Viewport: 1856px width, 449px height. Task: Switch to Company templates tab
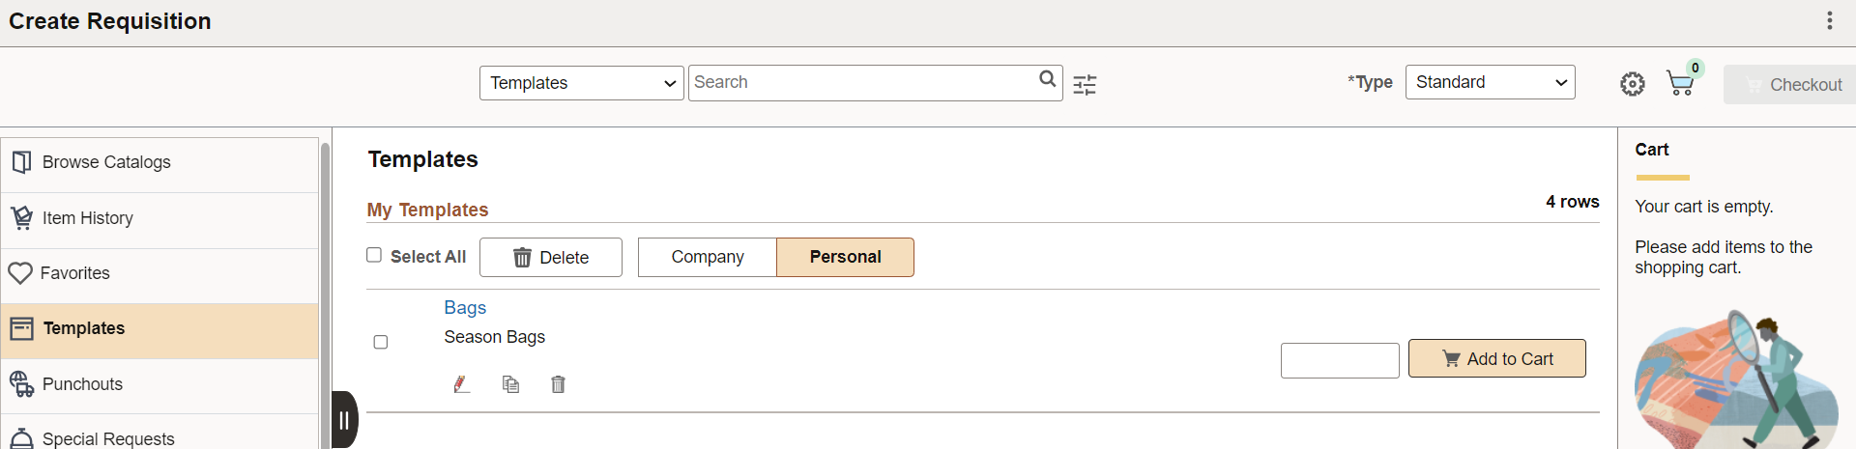coord(708,257)
